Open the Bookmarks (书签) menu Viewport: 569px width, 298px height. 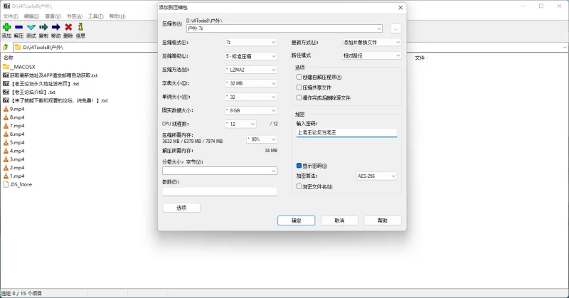[x=75, y=16]
